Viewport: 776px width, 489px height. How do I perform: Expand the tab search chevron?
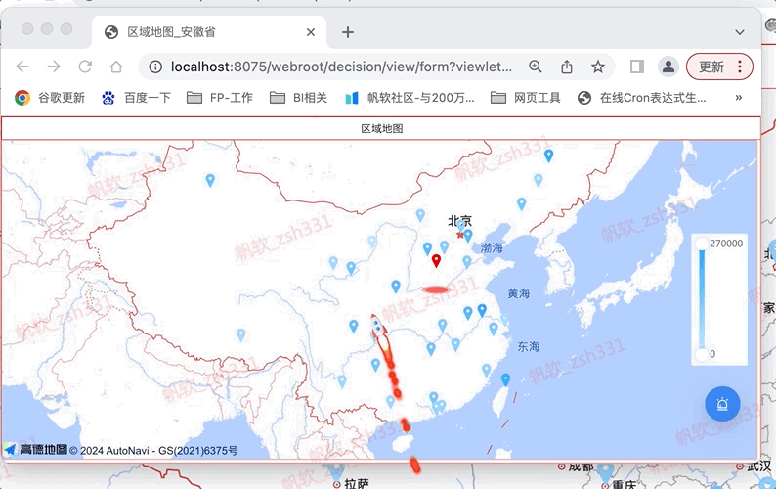[x=740, y=32]
